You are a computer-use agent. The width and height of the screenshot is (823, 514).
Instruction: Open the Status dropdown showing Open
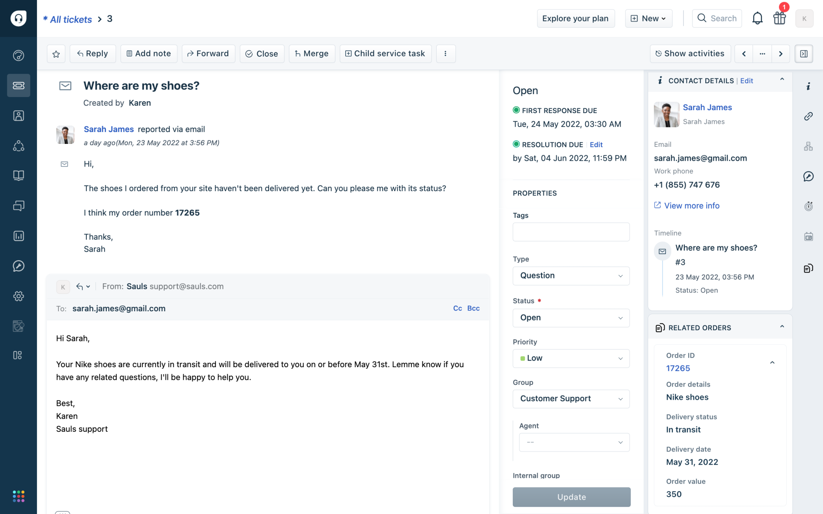tap(571, 317)
